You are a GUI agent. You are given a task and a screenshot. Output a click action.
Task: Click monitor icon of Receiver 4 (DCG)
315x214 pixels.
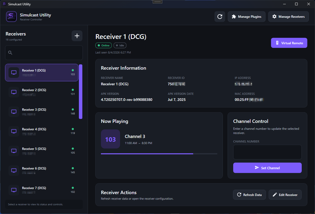(14, 131)
